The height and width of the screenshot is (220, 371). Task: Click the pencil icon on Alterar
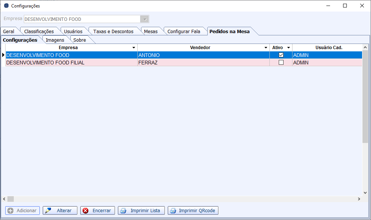tap(48, 211)
